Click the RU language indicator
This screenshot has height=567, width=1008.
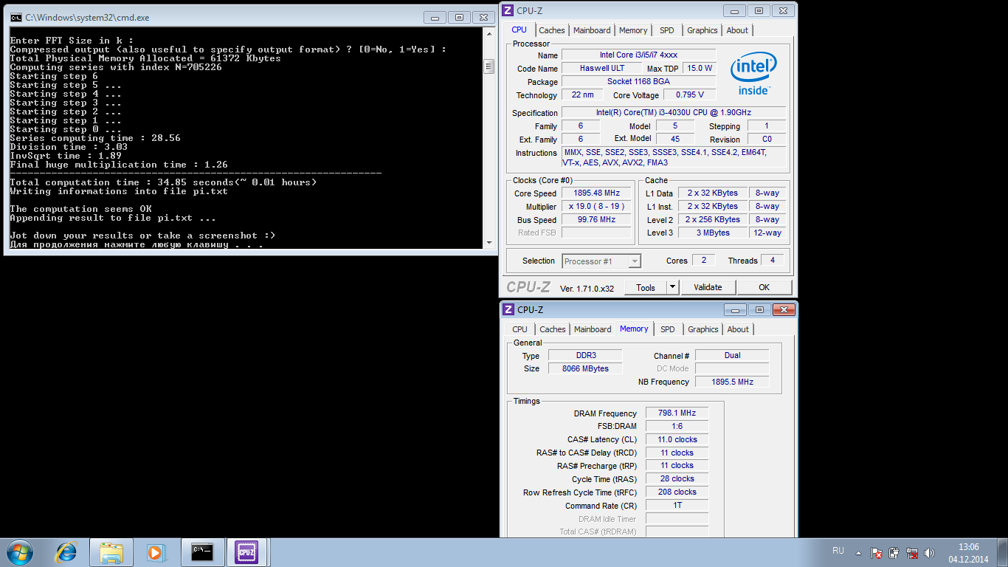click(838, 551)
